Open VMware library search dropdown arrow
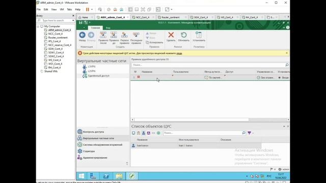 [x=73, y=20]
